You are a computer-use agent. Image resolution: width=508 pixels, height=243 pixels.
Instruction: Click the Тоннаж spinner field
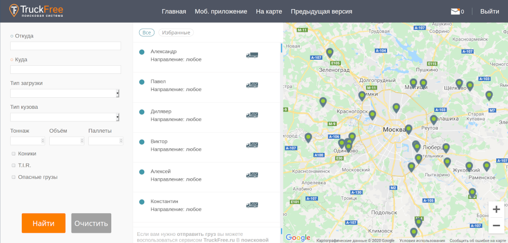[27, 141]
